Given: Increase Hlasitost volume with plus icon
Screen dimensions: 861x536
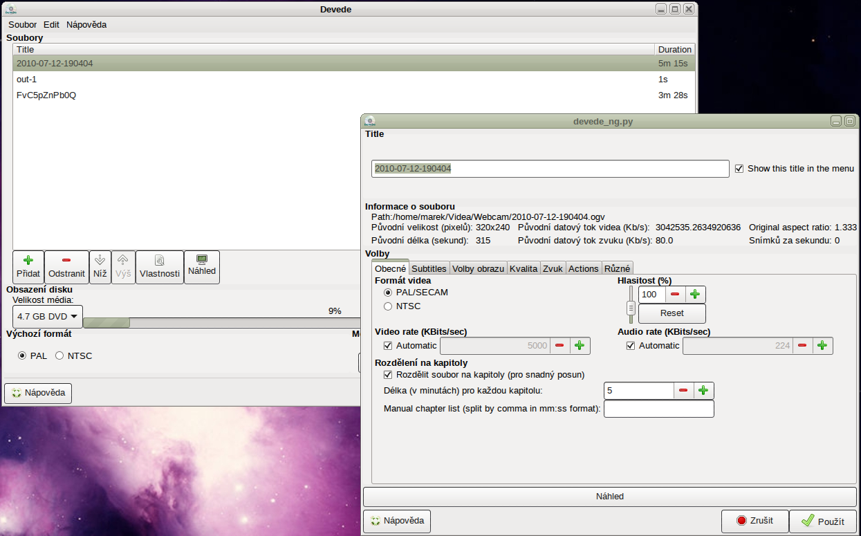Looking at the screenshot, I should (x=695, y=295).
